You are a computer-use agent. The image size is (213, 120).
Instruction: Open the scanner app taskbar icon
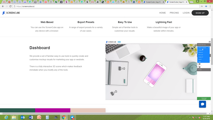click(56, 117)
